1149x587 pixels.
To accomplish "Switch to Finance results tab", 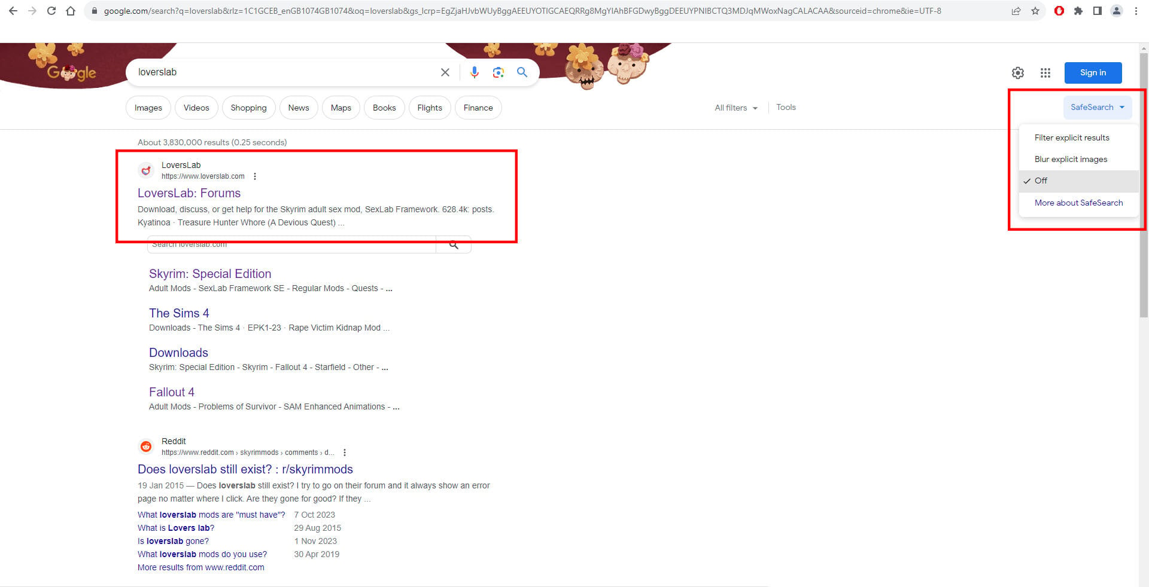I will [478, 108].
